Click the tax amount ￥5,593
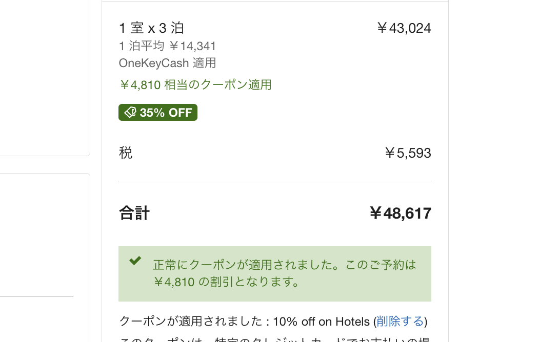Viewport: 558px width, 342px height. (408, 153)
